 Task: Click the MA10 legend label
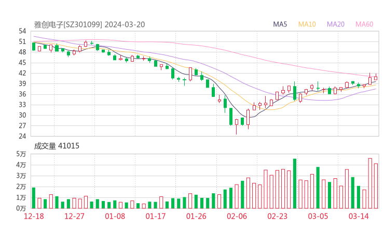pos(307,24)
